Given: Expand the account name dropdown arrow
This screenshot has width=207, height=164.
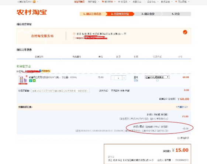Looking at the screenshot, I should (x=38, y=2).
